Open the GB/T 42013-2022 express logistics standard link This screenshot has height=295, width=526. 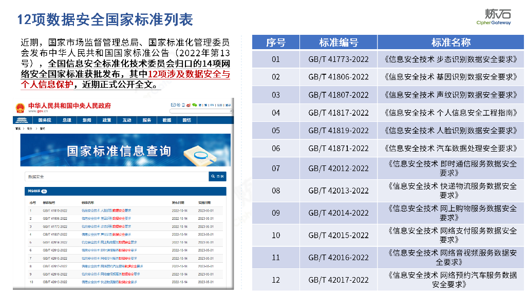(109, 282)
